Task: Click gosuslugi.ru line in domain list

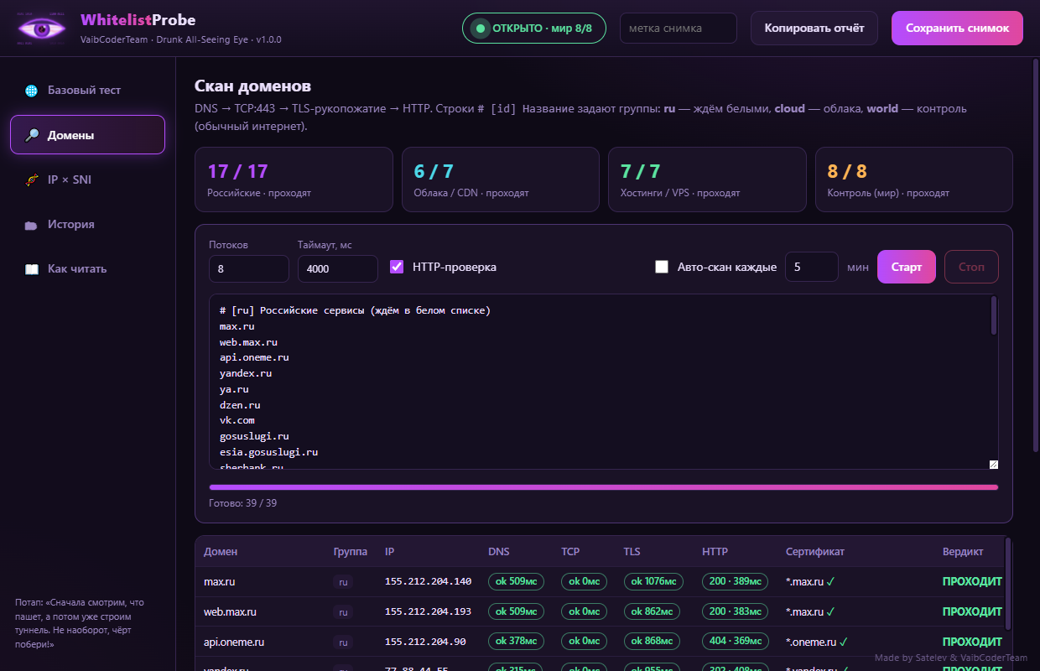Action: [x=254, y=436]
